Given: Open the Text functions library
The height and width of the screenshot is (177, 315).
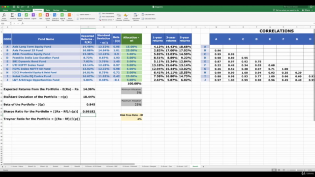Looking at the screenshot, I should tap(40, 16).
